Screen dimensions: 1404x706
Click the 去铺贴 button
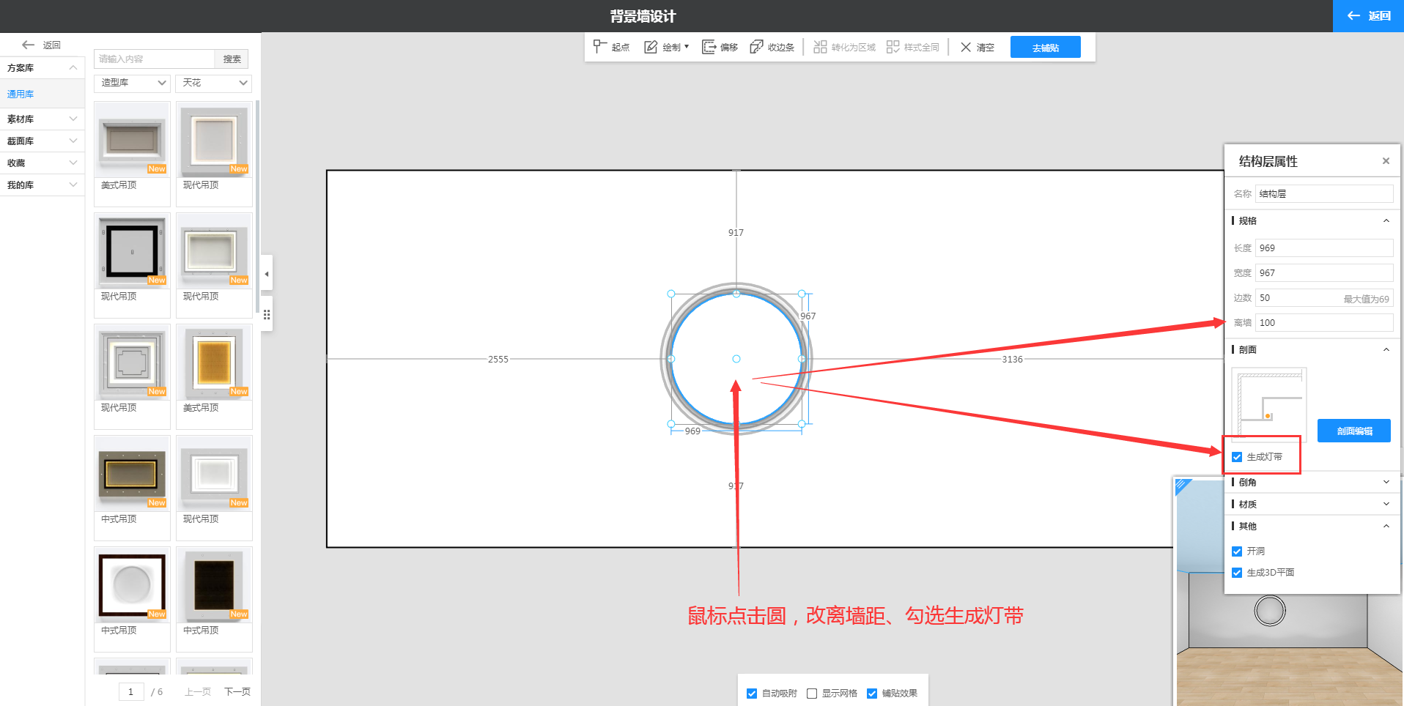point(1045,47)
